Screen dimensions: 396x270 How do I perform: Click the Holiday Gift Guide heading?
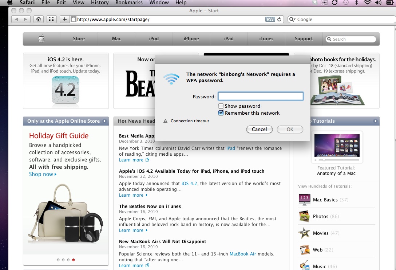pyautogui.click(x=59, y=136)
